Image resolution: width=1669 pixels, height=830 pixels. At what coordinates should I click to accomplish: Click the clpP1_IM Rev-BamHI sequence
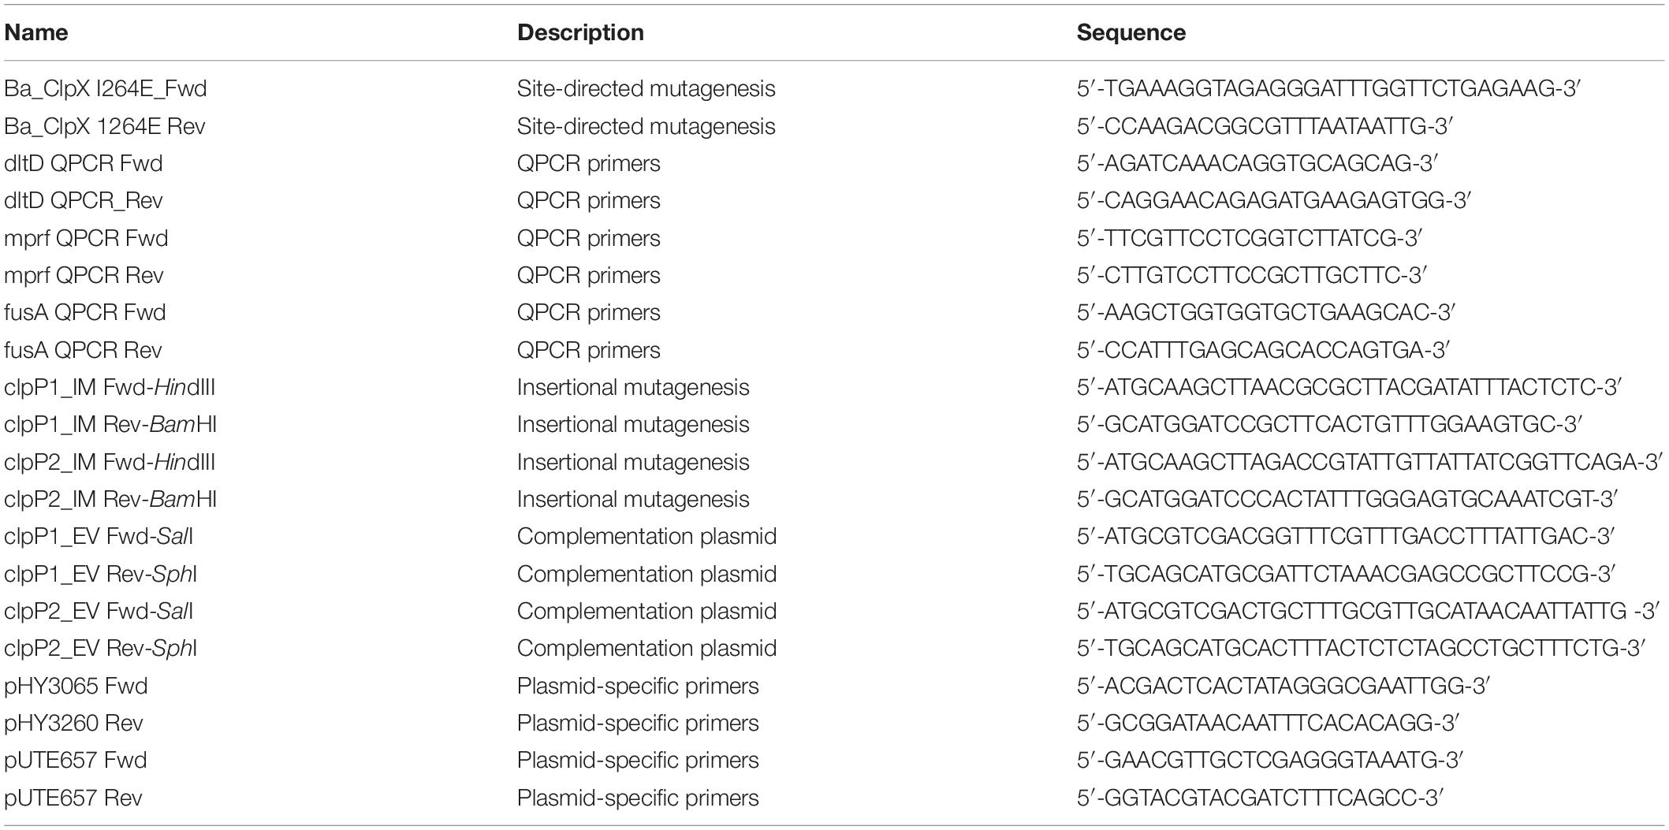[1329, 424]
